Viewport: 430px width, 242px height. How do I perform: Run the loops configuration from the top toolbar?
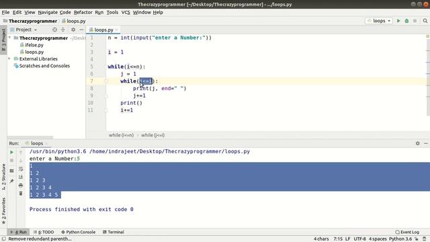click(398, 21)
